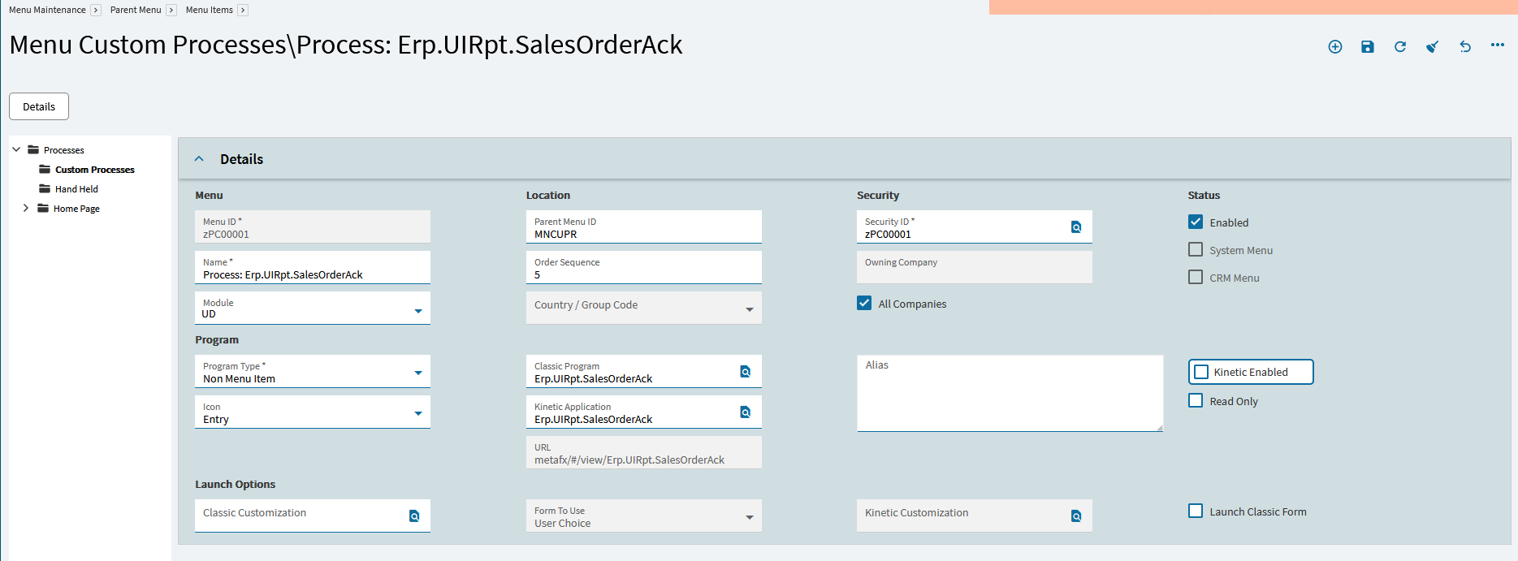
Task: Open the overflow (three dots) menu
Action: (x=1498, y=45)
